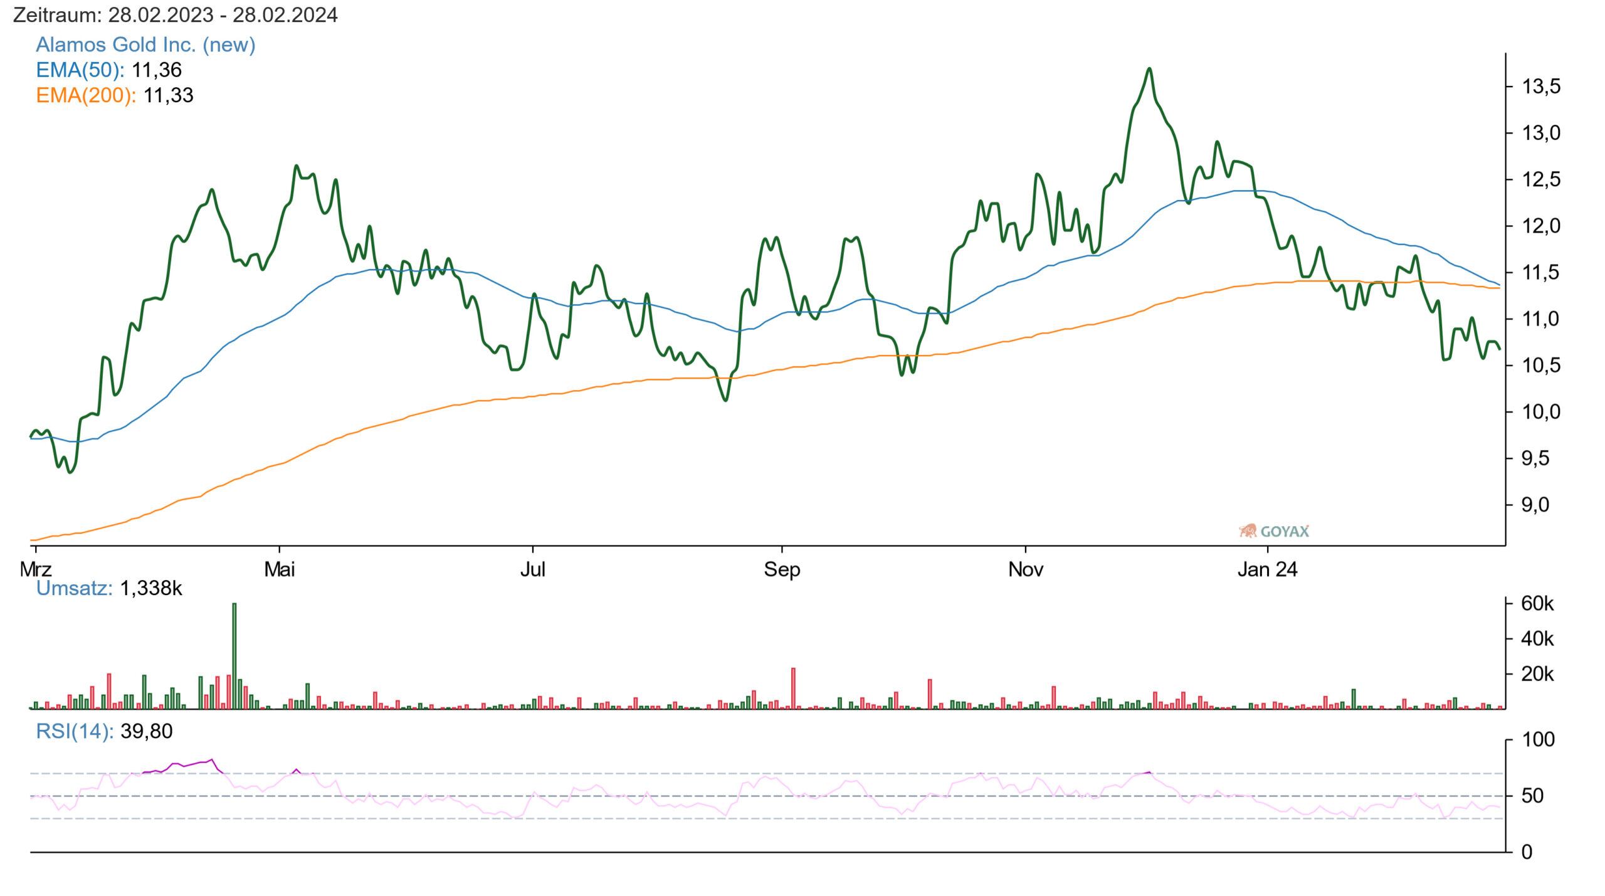The image size is (1605, 896).
Task: Click the 11,0 price axis label
Action: (x=1541, y=319)
